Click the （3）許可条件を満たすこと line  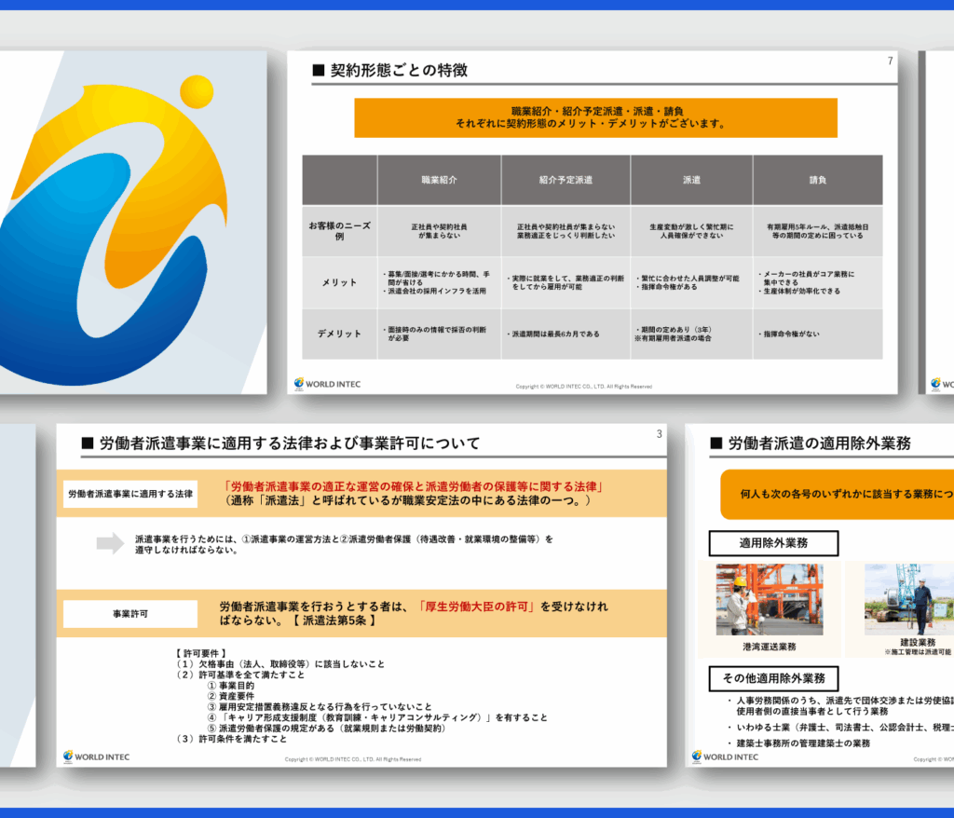[231, 739]
